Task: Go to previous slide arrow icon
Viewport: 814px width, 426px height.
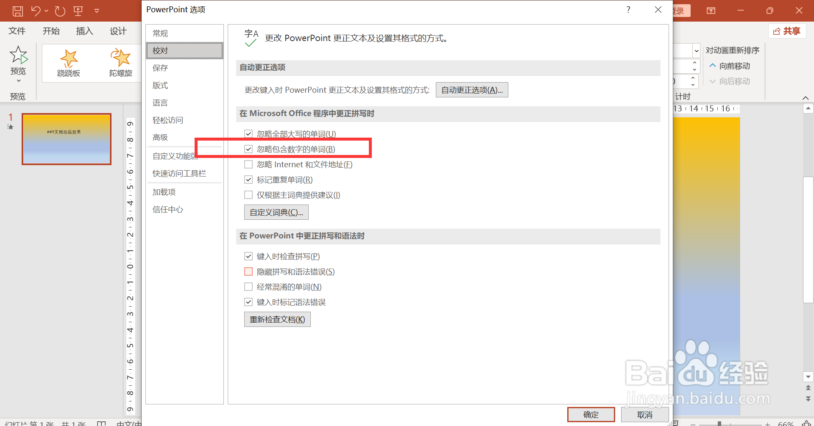Action: click(x=808, y=387)
